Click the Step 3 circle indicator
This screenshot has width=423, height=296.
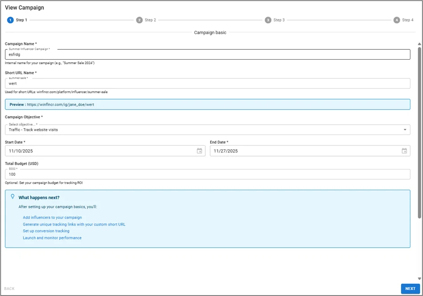tap(268, 20)
